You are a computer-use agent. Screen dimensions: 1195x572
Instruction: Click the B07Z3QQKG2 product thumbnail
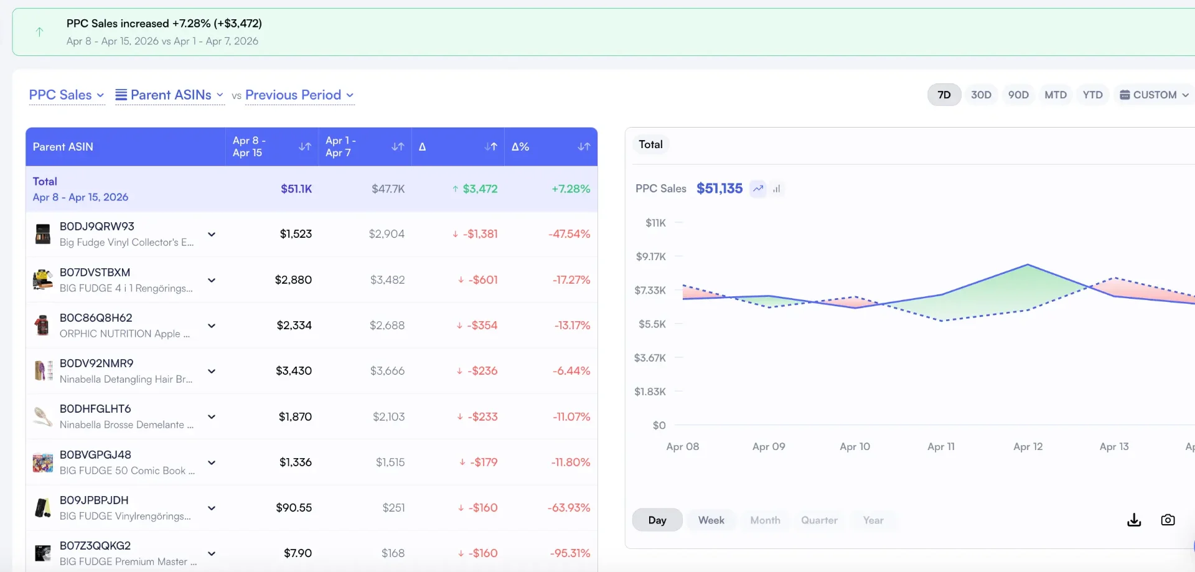[43, 553]
